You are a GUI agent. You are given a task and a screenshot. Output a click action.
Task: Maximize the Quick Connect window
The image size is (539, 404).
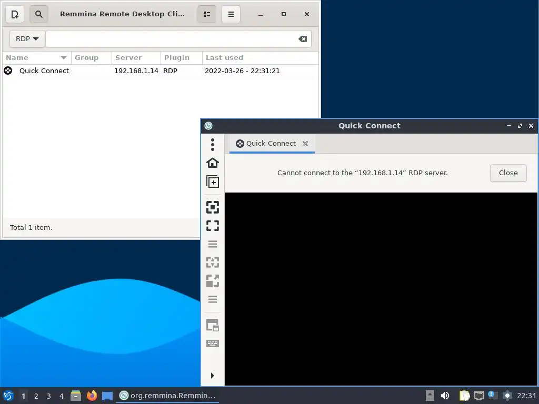click(x=520, y=126)
